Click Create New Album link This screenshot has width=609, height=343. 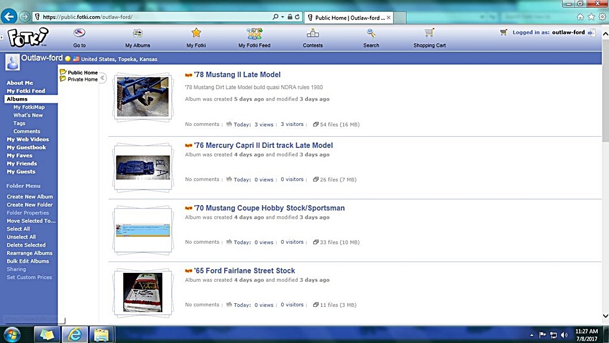(30, 197)
